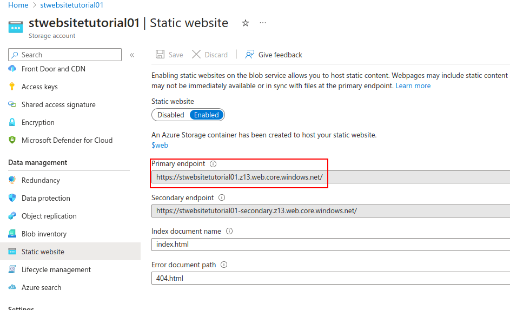Click the Discard button label

[x=216, y=55]
